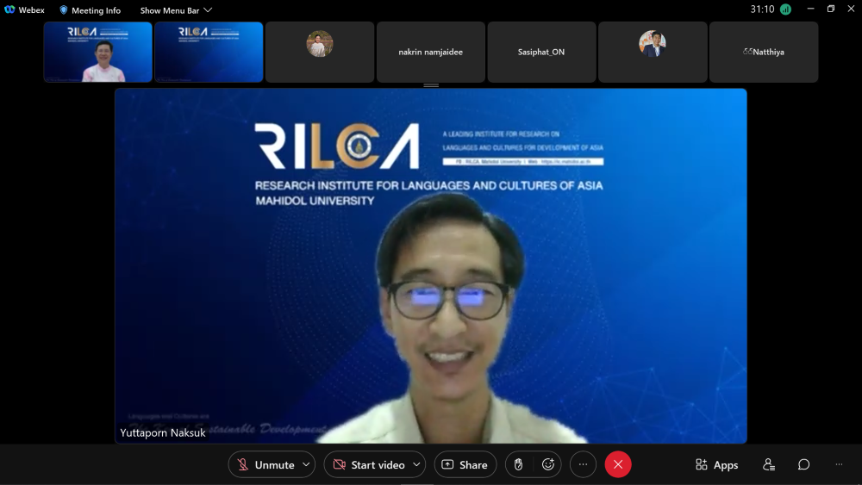This screenshot has width=862, height=485.
Task: Open the emoji reactions picker
Action: click(x=547, y=464)
